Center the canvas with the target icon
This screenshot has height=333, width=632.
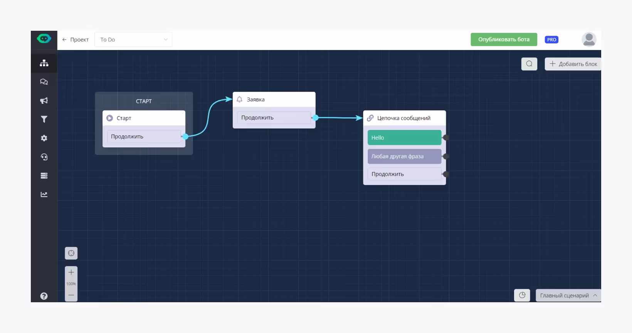click(71, 253)
